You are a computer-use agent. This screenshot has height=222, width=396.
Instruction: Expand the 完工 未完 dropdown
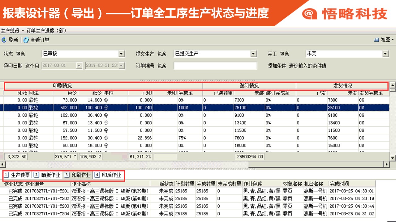tap(385, 54)
